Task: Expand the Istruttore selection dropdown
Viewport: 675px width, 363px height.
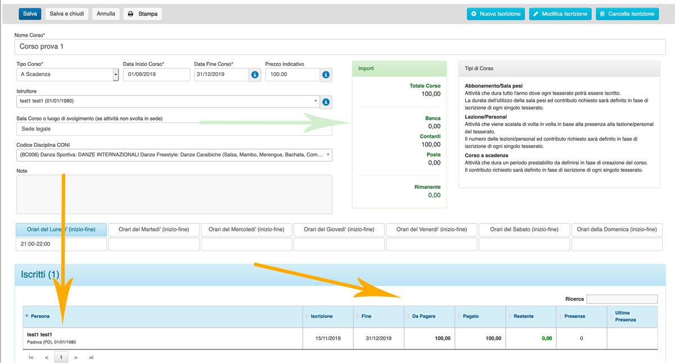Action: pyautogui.click(x=316, y=101)
